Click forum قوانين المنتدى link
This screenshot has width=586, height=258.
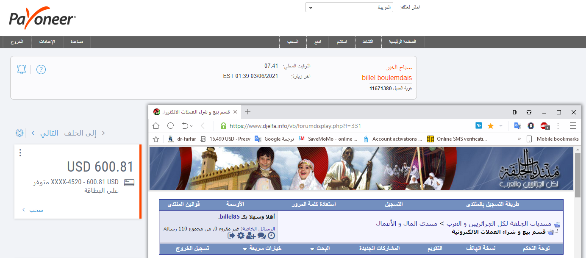183,204
